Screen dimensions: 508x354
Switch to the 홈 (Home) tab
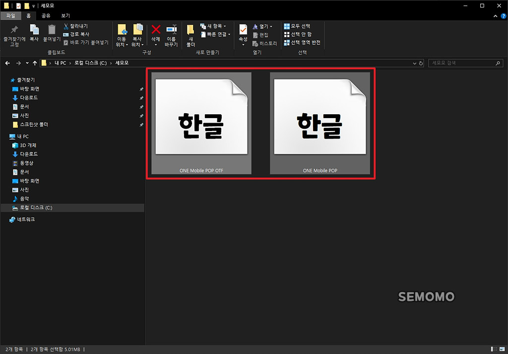[x=28, y=15]
